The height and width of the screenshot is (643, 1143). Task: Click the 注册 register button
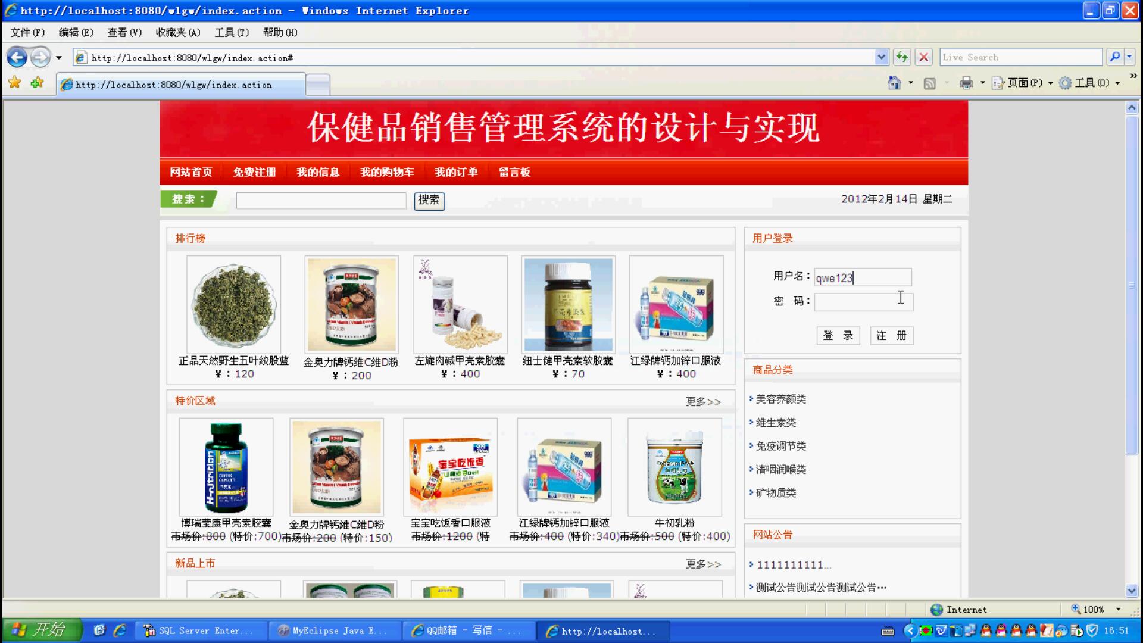(891, 336)
